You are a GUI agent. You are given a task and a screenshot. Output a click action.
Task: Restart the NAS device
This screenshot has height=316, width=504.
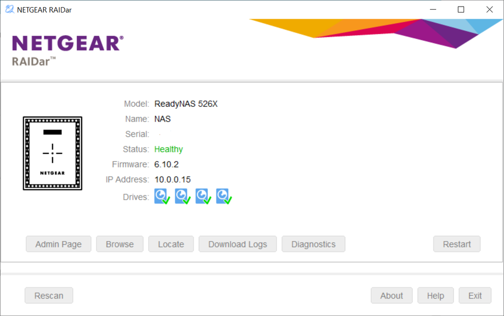click(457, 244)
